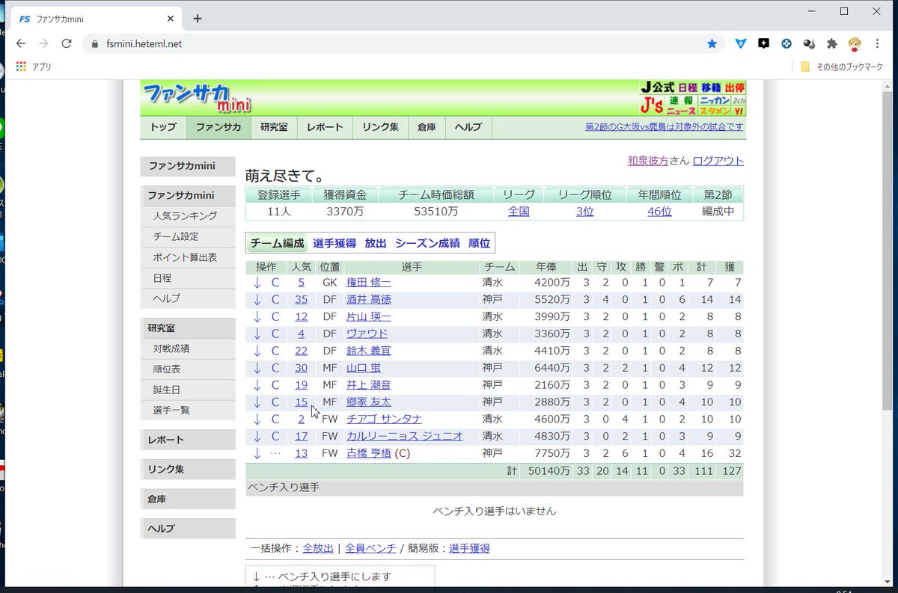Screen dimensions: 898x593
Task: Open 日程 in sidebar
Action: tap(162, 277)
